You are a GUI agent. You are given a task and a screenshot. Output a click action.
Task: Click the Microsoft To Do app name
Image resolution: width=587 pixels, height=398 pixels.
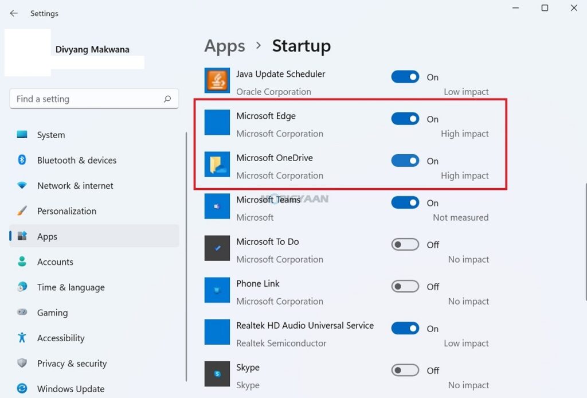click(x=267, y=241)
